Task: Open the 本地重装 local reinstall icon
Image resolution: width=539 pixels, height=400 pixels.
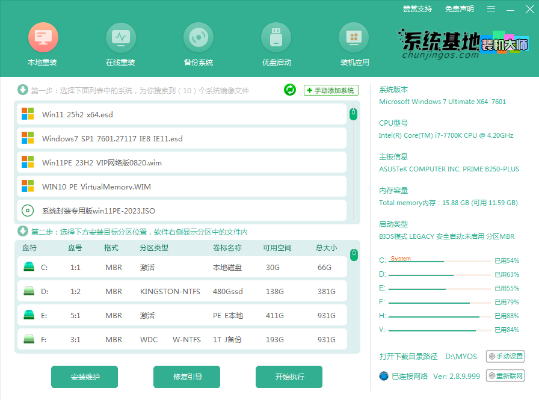Action: [43, 38]
